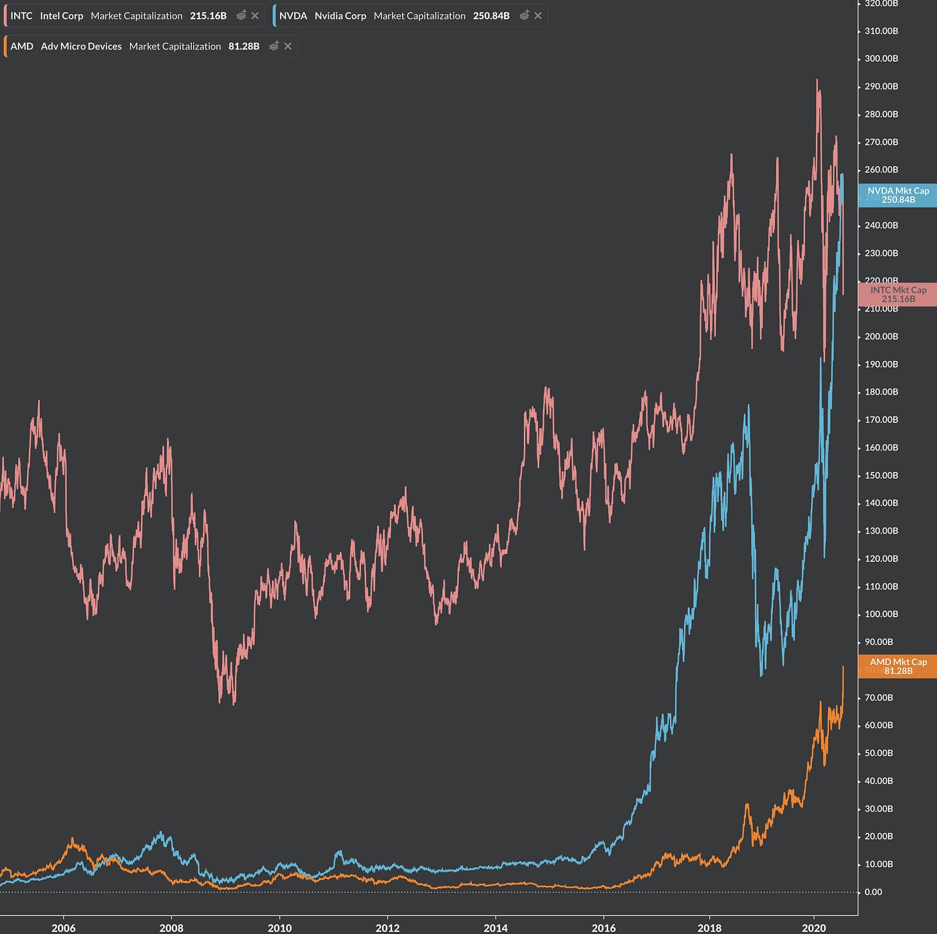
Task: Click the 10.00B price axis label
Action: (x=878, y=864)
